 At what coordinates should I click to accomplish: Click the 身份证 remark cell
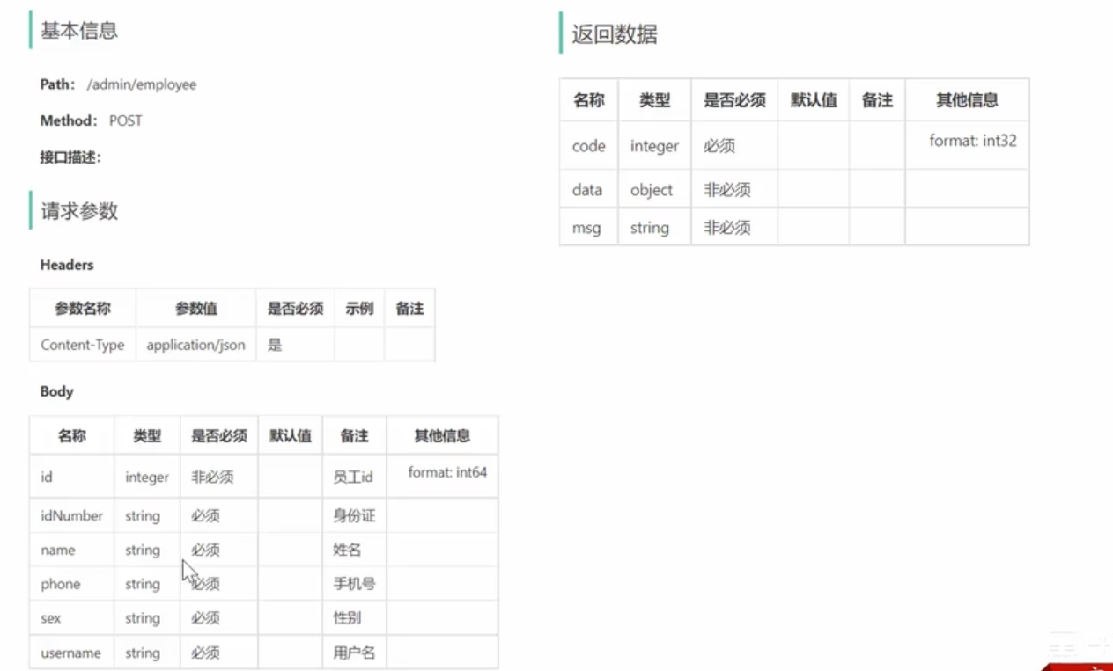[x=354, y=515]
